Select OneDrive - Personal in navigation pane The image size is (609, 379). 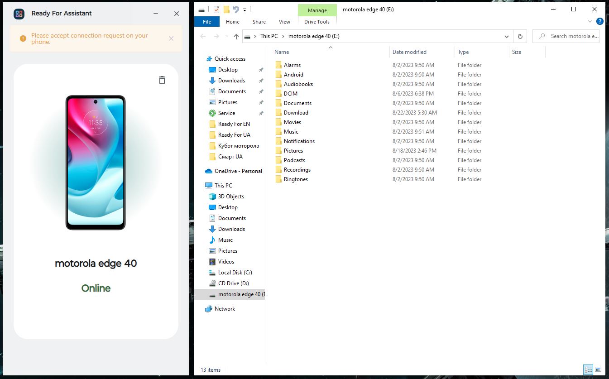coord(234,171)
